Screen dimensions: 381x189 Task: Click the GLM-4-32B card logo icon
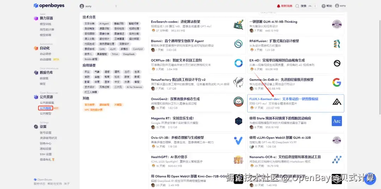(x=337, y=140)
